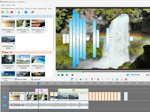
Task: Switch to the Audio Library tab
Action: (19, 8)
